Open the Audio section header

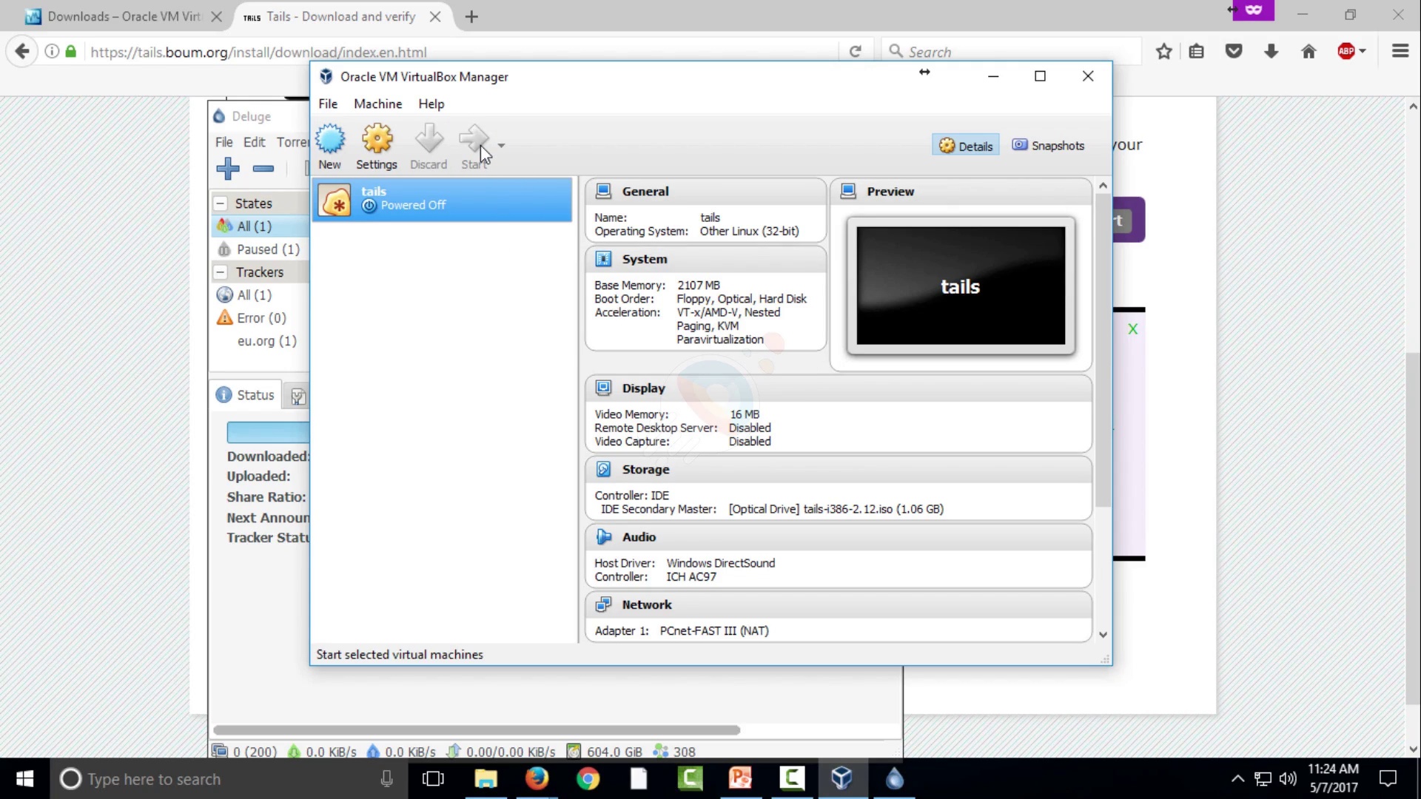point(839,537)
